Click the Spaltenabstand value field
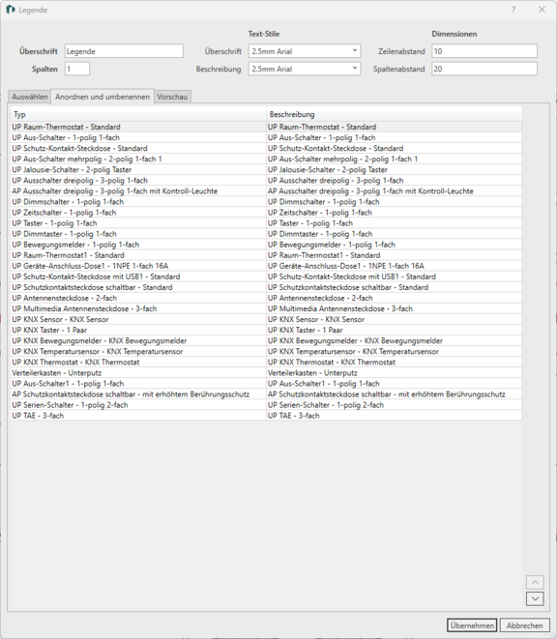Screen dimensions: 557x639 [x=484, y=69]
